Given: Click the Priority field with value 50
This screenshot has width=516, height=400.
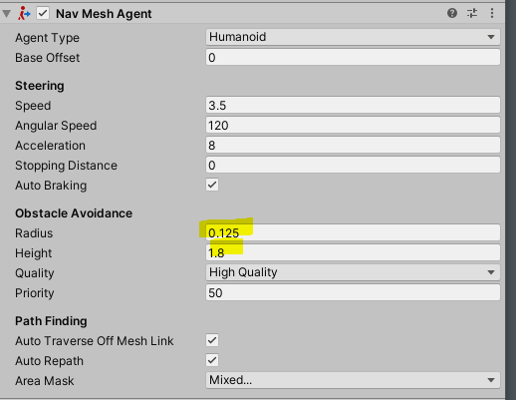Looking at the screenshot, I should (x=353, y=293).
